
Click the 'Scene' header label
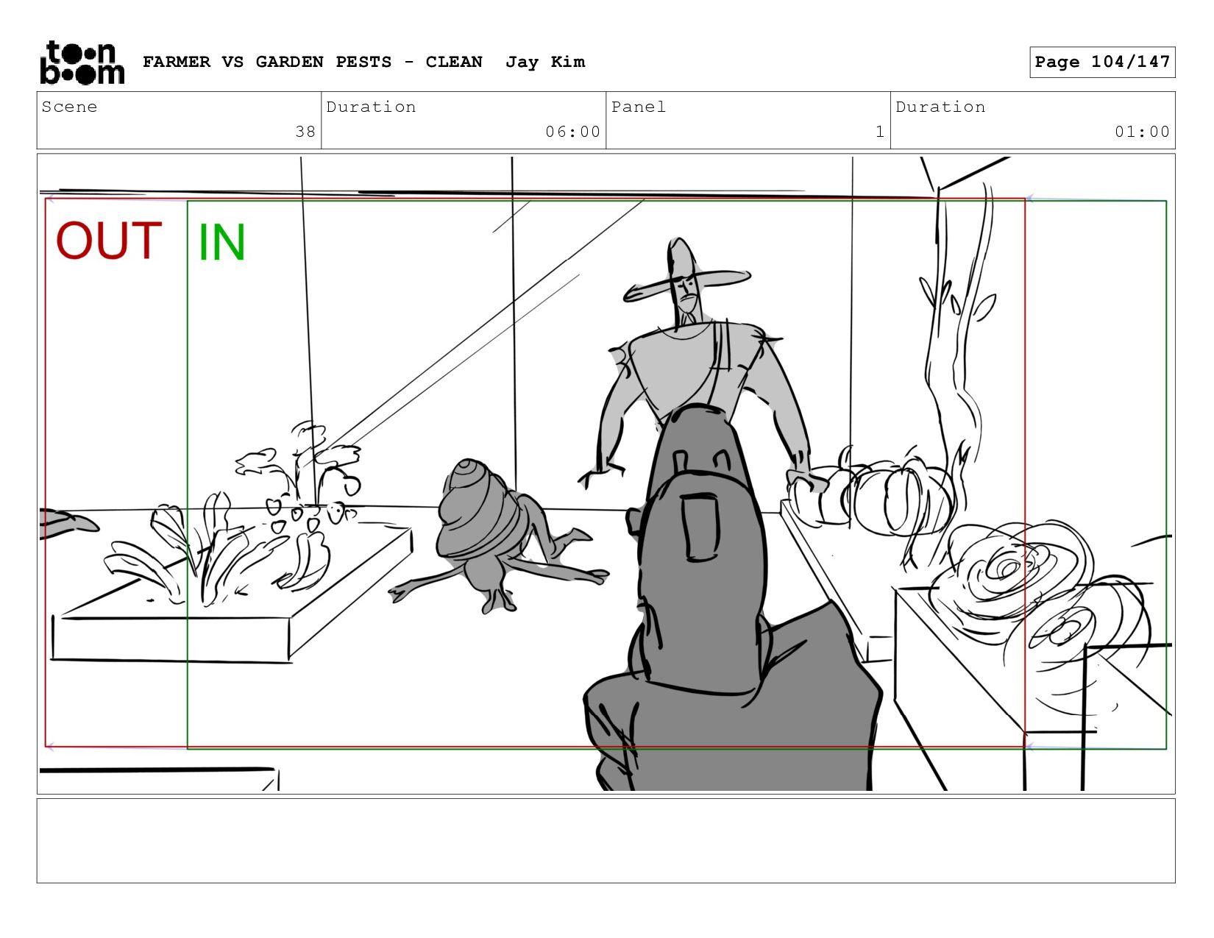[x=69, y=107]
